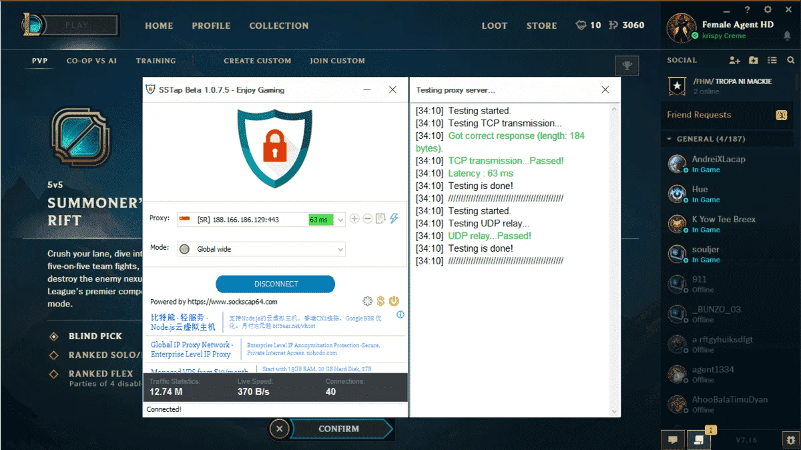Switch to the PVP game mode tab
Screen dimensions: 801x450
40,61
